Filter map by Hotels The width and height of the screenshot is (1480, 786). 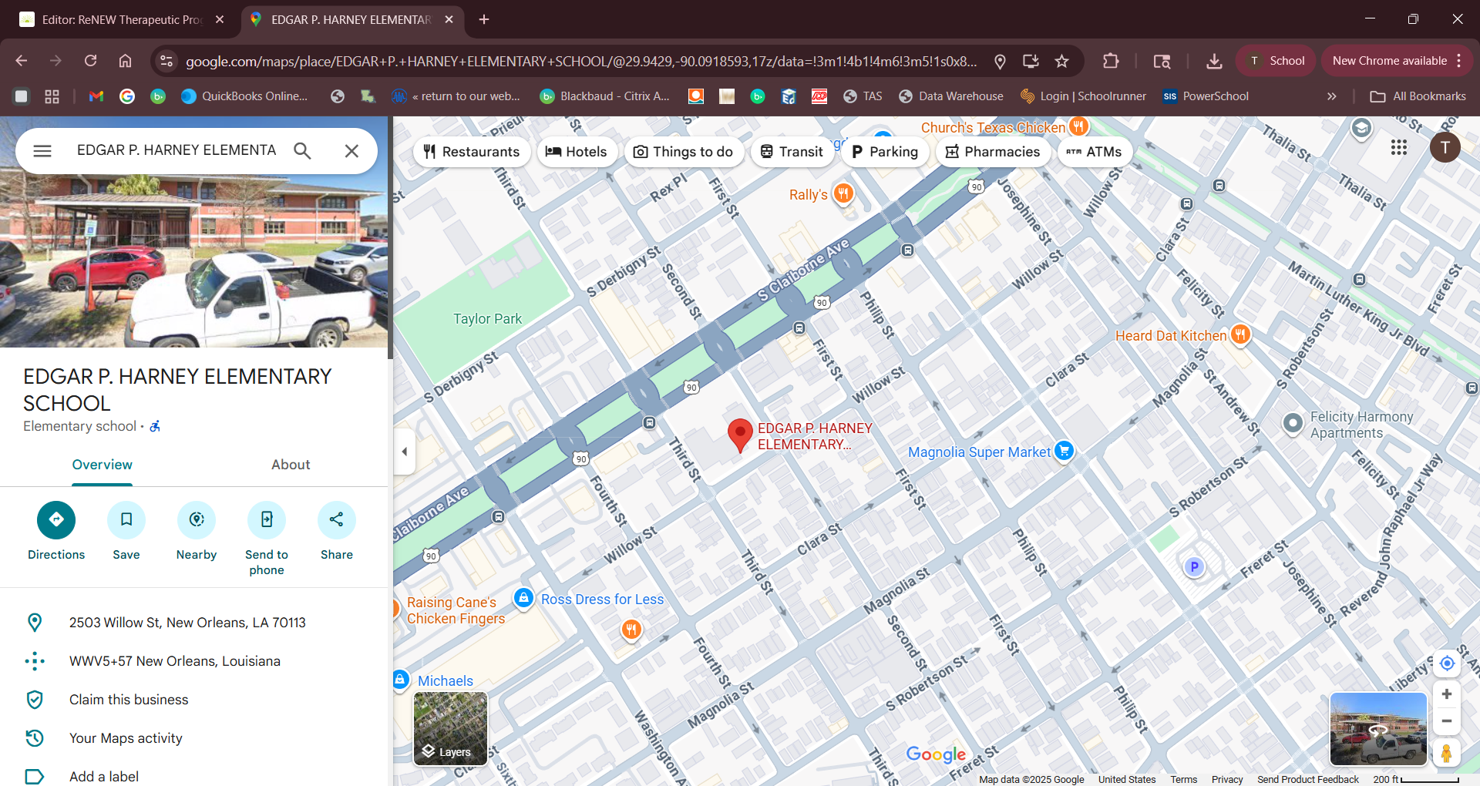pyautogui.click(x=577, y=152)
